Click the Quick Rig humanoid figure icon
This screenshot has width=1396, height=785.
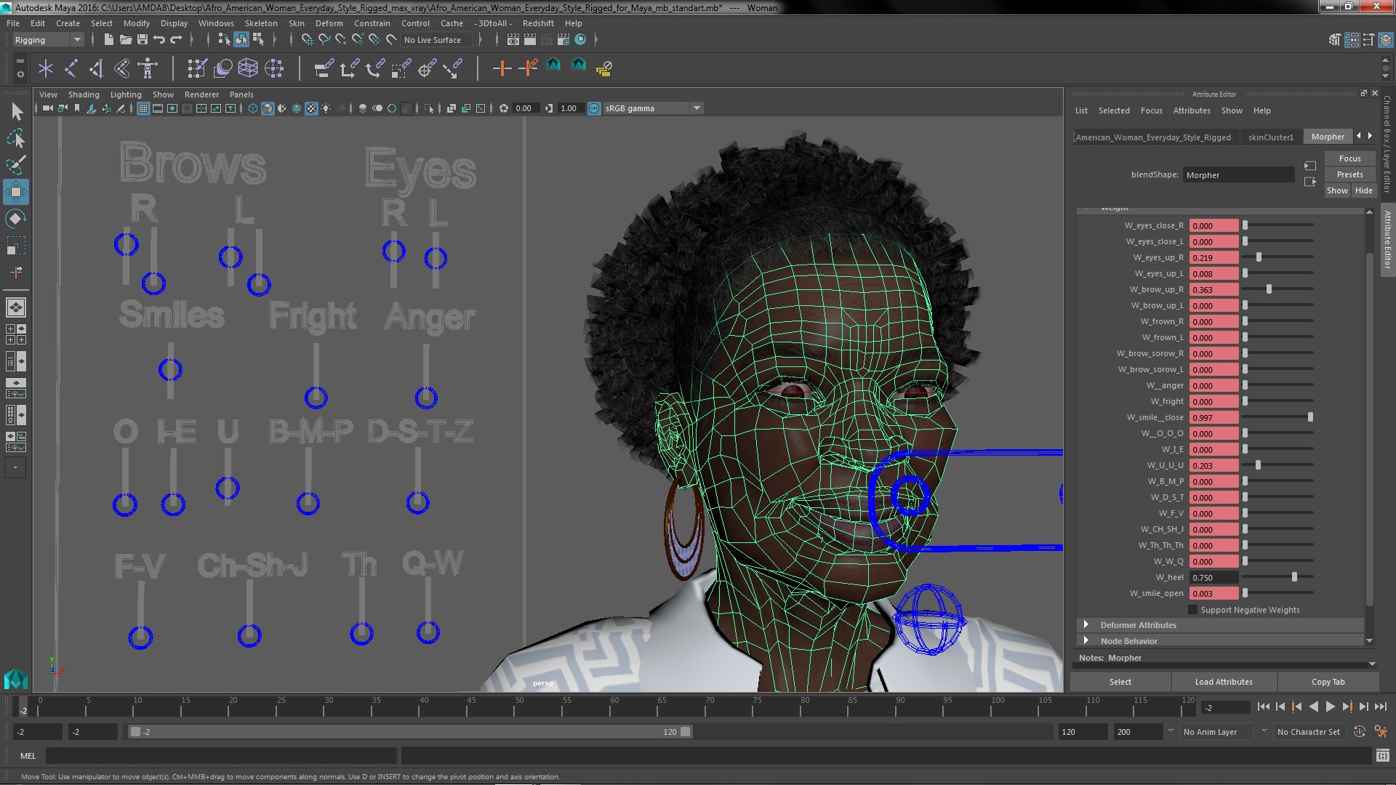pos(148,68)
